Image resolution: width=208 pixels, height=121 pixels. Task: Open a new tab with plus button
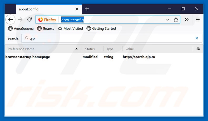click(x=87, y=9)
